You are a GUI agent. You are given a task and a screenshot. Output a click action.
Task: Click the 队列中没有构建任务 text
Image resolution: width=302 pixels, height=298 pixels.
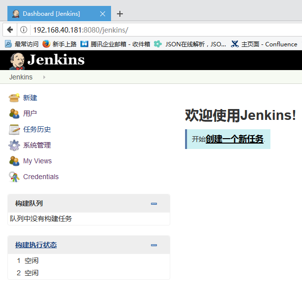click(x=41, y=219)
